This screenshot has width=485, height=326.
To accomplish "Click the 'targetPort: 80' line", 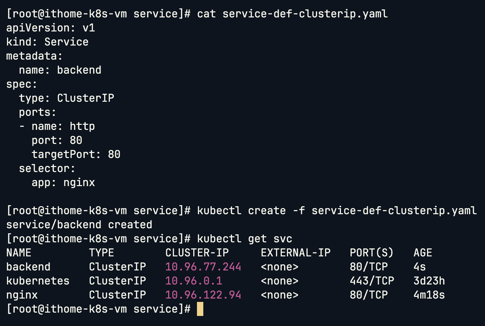I will click(x=76, y=154).
